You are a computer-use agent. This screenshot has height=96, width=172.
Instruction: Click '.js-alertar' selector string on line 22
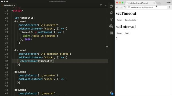tap(49, 25)
